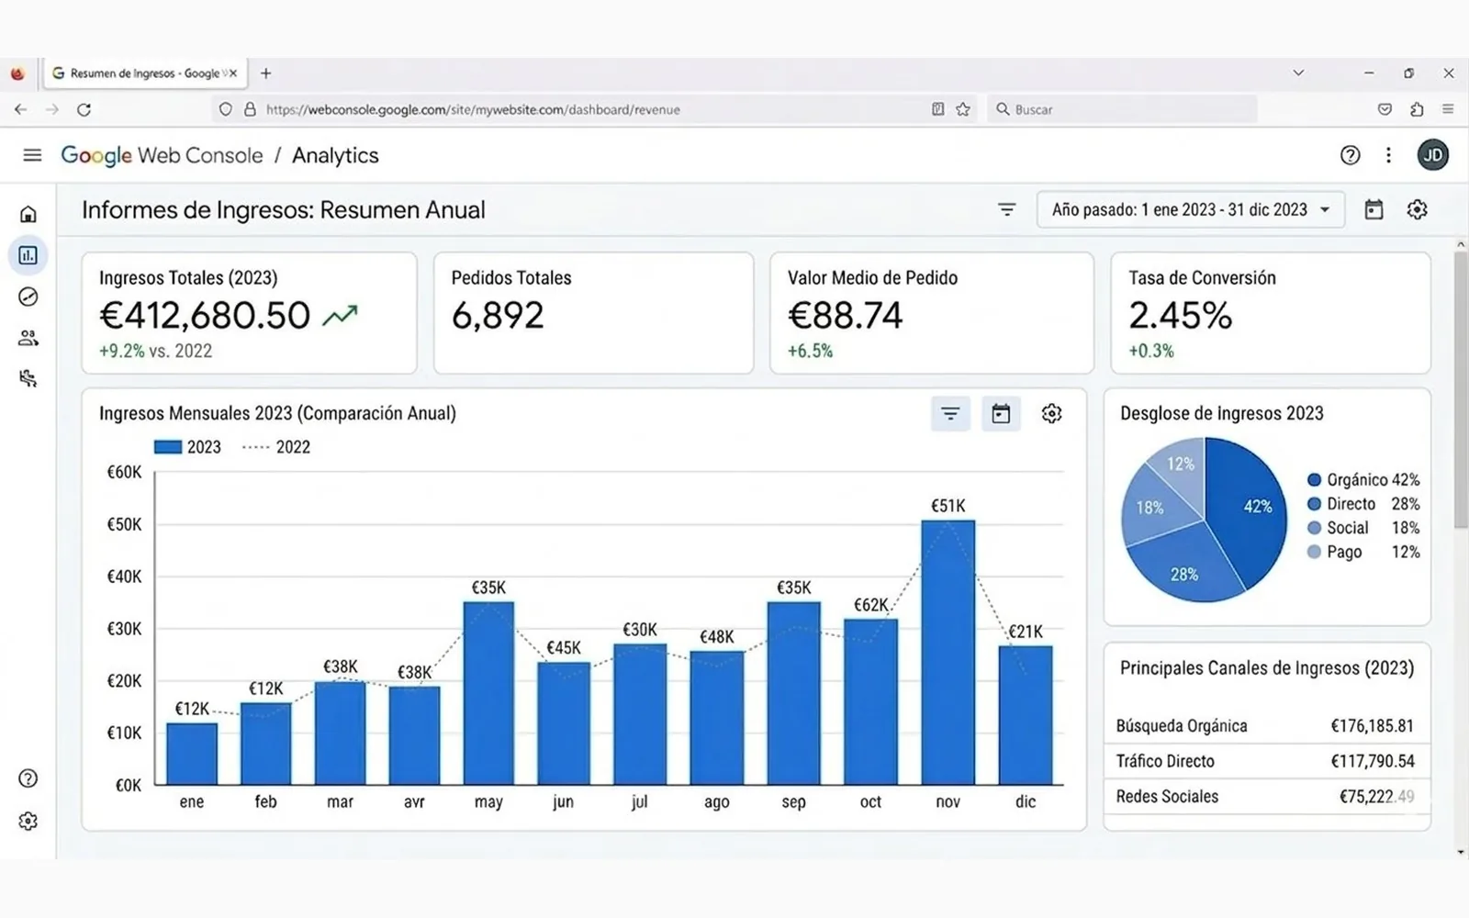Viewport: 1469px width, 918px height.
Task: Open sidebar settings gear at the bottom
Action: point(28,821)
